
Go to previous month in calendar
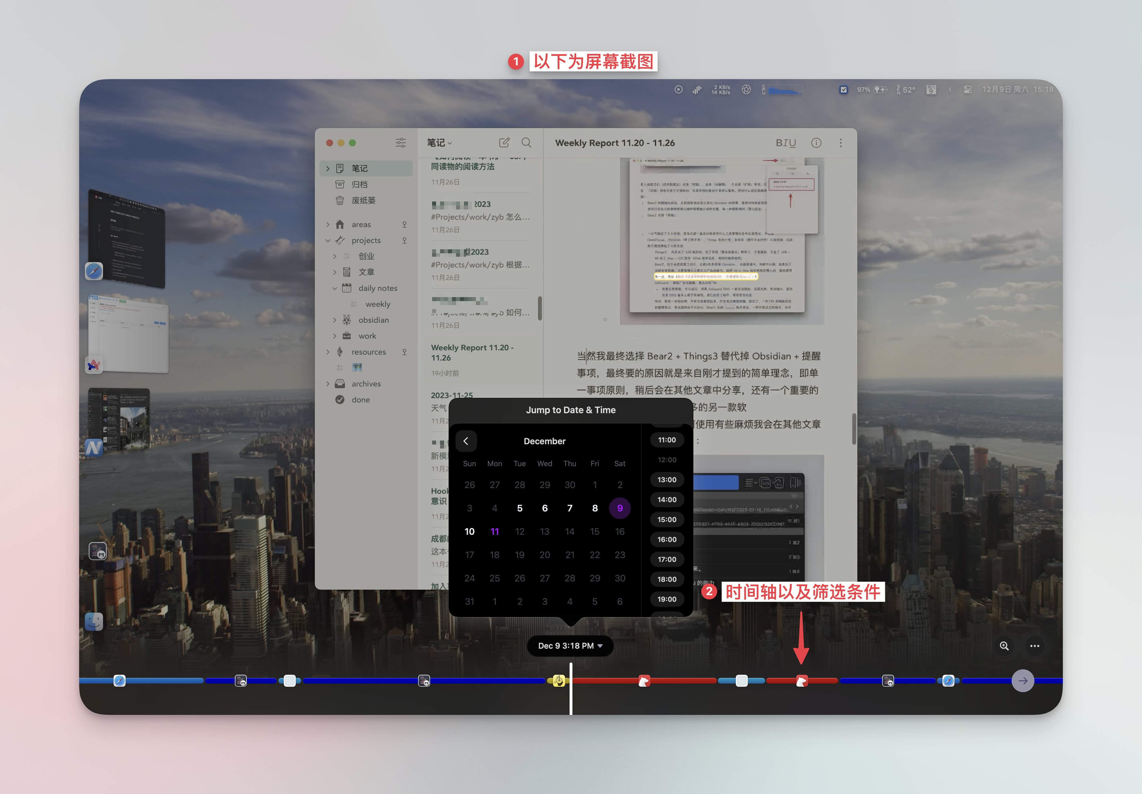coord(466,441)
